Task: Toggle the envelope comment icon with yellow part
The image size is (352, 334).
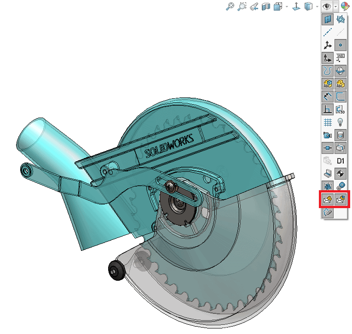Action: pos(328,199)
